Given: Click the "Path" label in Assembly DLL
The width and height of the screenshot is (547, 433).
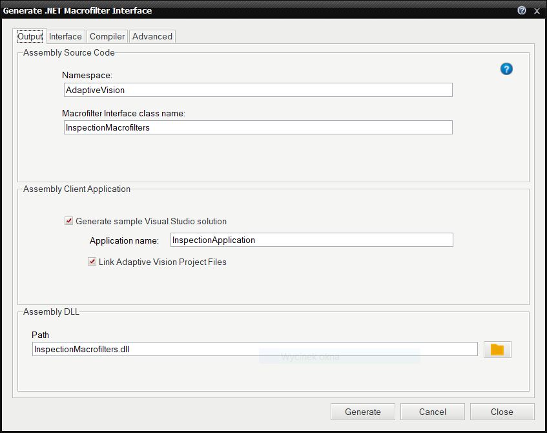Looking at the screenshot, I should pos(40,335).
